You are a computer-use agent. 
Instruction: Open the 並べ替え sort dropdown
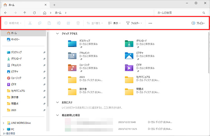pos(95,23)
